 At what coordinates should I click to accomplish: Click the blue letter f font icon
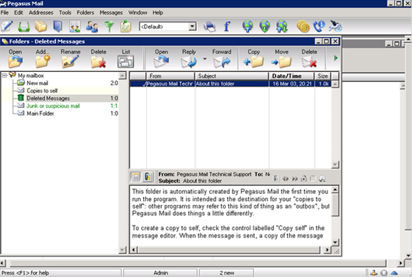pos(227,26)
